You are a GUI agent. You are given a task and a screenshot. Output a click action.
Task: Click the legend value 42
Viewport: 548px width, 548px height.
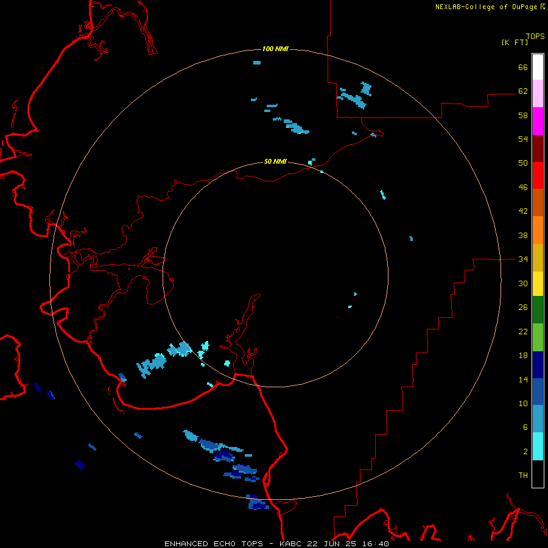(x=523, y=211)
